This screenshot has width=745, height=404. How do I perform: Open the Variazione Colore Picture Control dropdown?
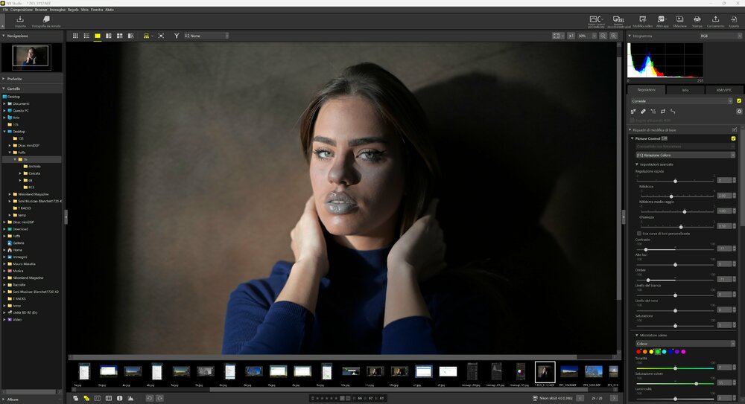[x=685, y=155]
